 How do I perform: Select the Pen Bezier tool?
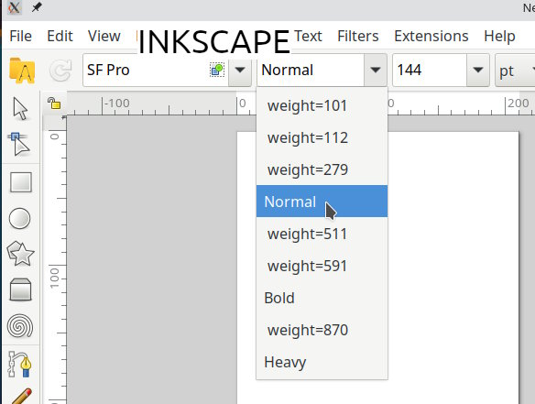19,365
